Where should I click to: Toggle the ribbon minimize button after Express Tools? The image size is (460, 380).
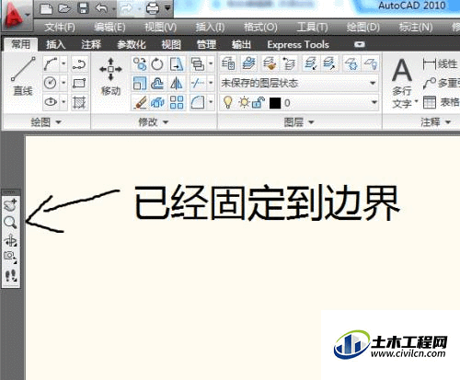360,44
